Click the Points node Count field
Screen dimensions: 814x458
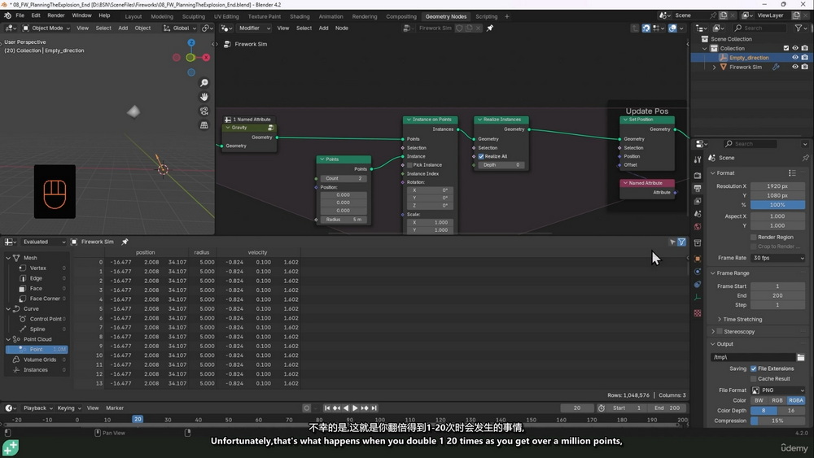[344, 178]
